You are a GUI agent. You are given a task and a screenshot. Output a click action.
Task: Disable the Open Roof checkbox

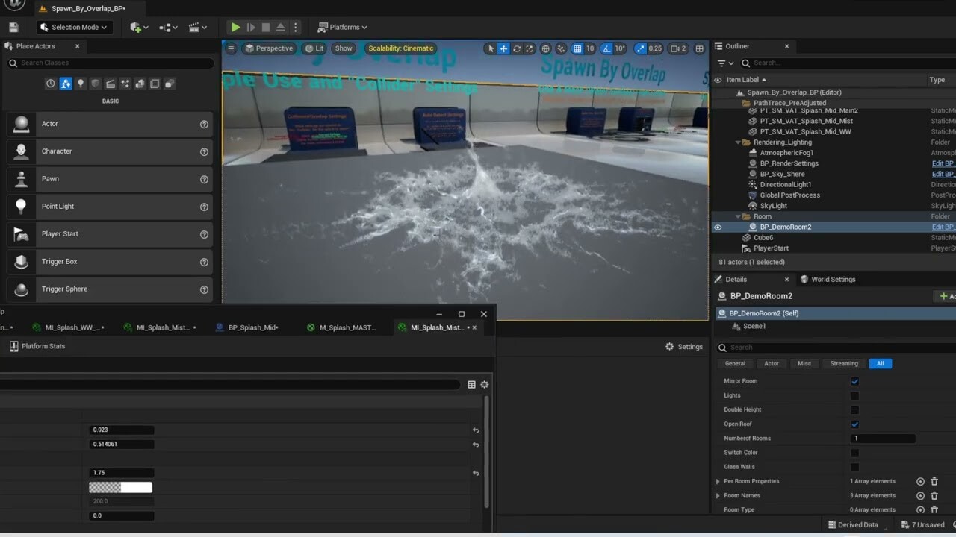coord(854,424)
